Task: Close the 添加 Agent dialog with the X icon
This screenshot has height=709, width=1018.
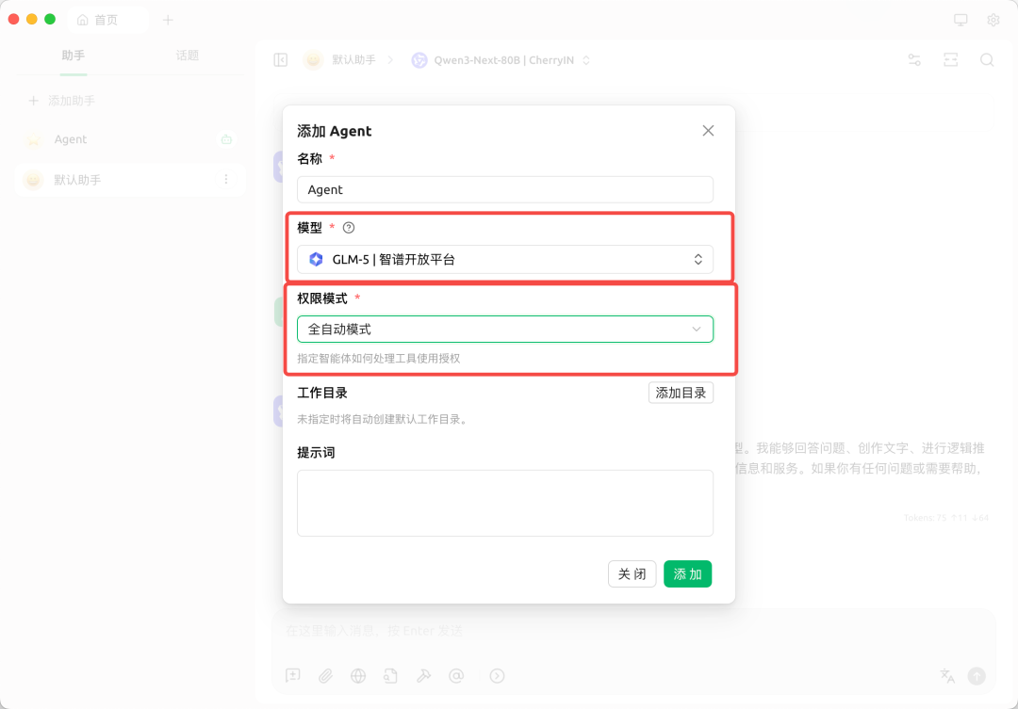Action: click(708, 130)
